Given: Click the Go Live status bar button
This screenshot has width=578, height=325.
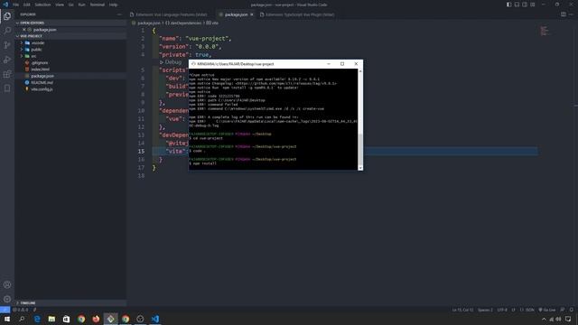Looking at the screenshot, I should click(x=547, y=310).
